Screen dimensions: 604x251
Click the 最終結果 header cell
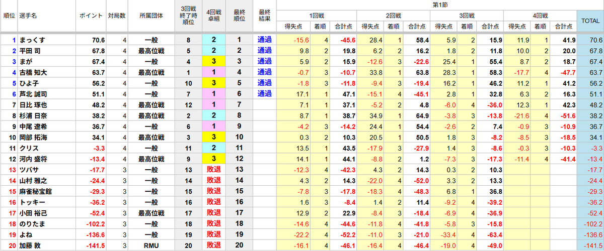coord(265,16)
